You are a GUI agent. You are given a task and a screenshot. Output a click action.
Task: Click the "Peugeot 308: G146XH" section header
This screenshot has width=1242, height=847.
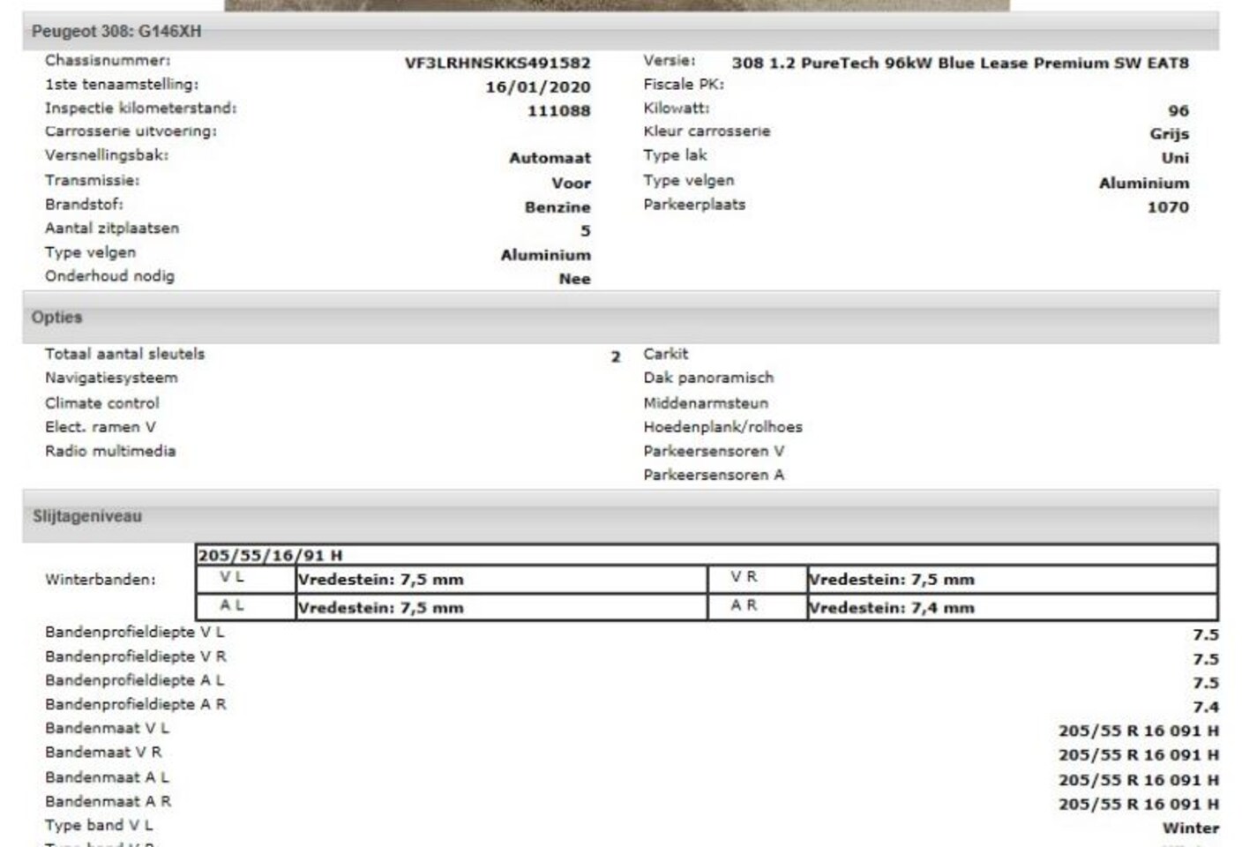click(620, 32)
